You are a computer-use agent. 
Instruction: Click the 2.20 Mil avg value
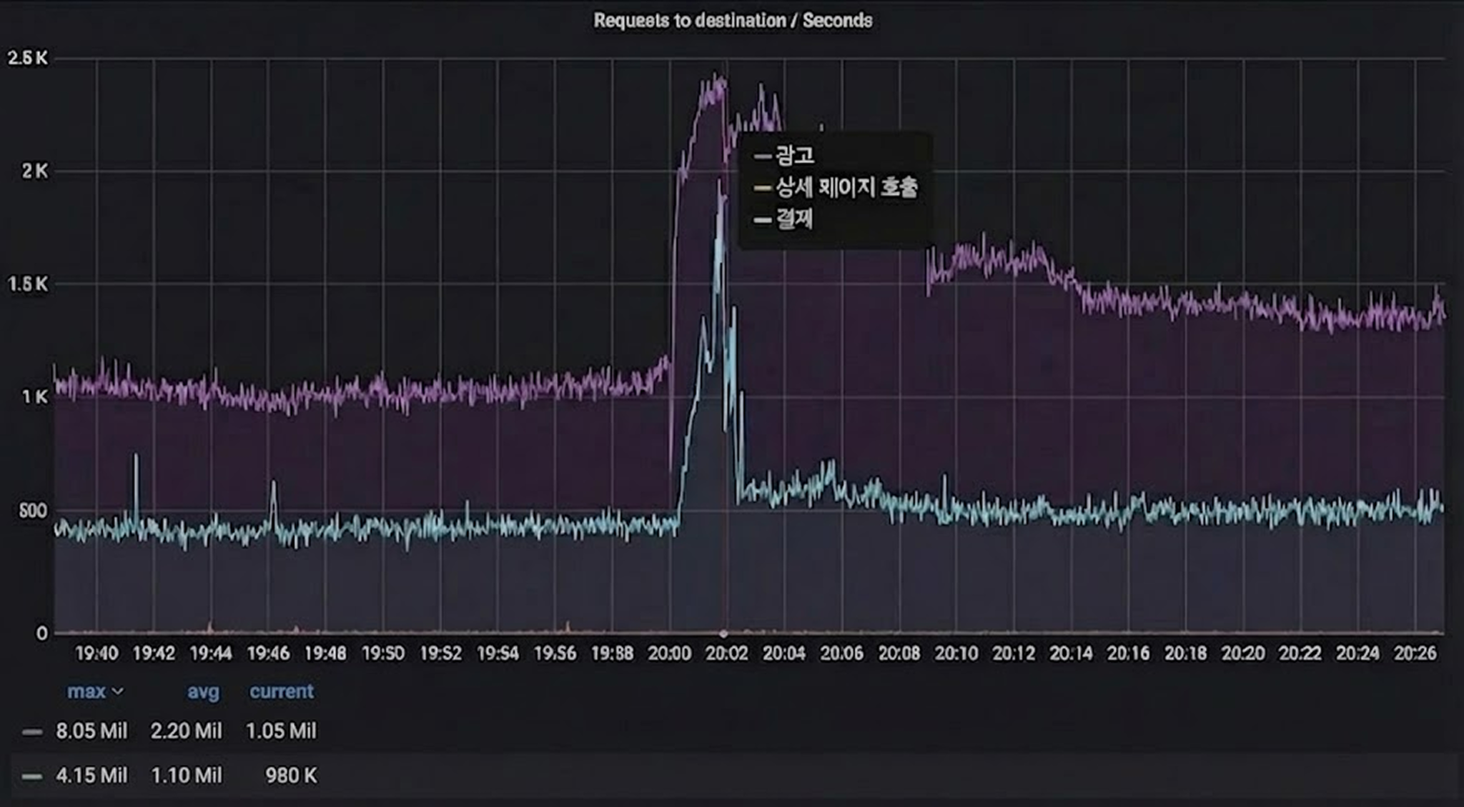tap(186, 731)
